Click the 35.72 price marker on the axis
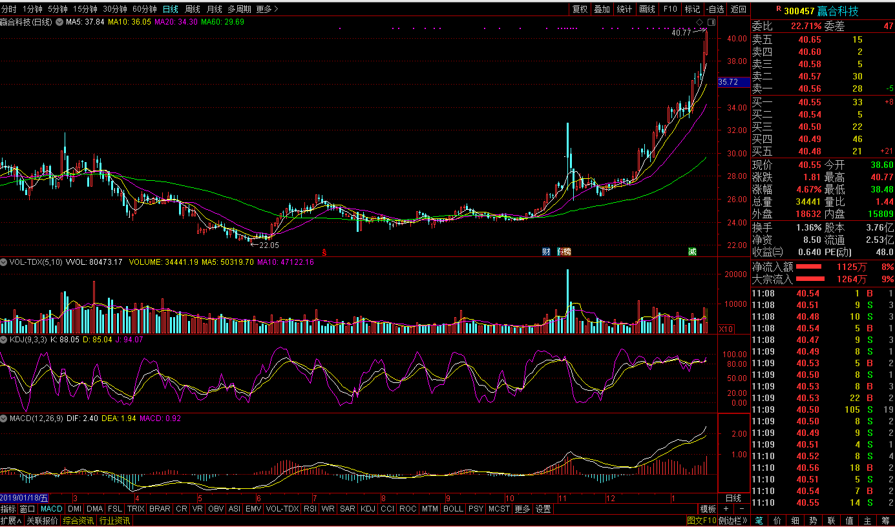 point(728,82)
